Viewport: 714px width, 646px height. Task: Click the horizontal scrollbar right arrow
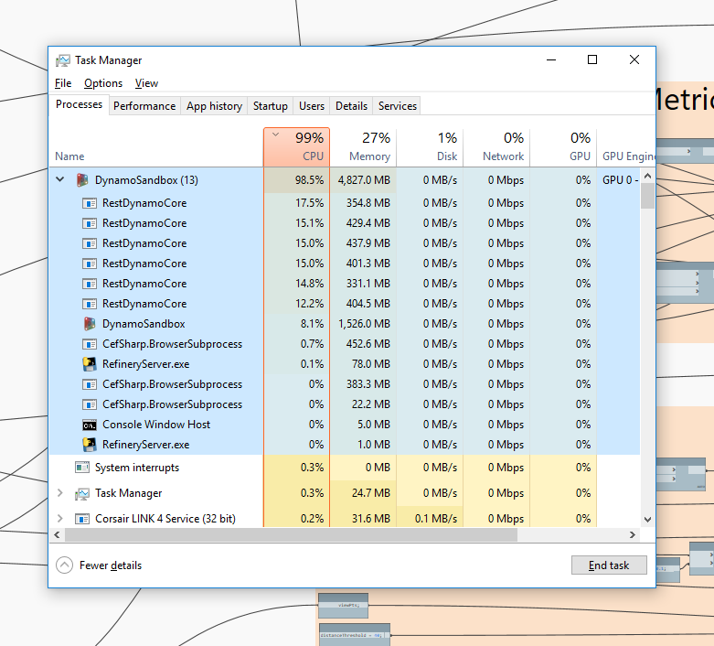[633, 533]
